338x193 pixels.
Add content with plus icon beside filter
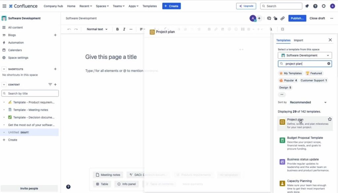tap(55, 85)
